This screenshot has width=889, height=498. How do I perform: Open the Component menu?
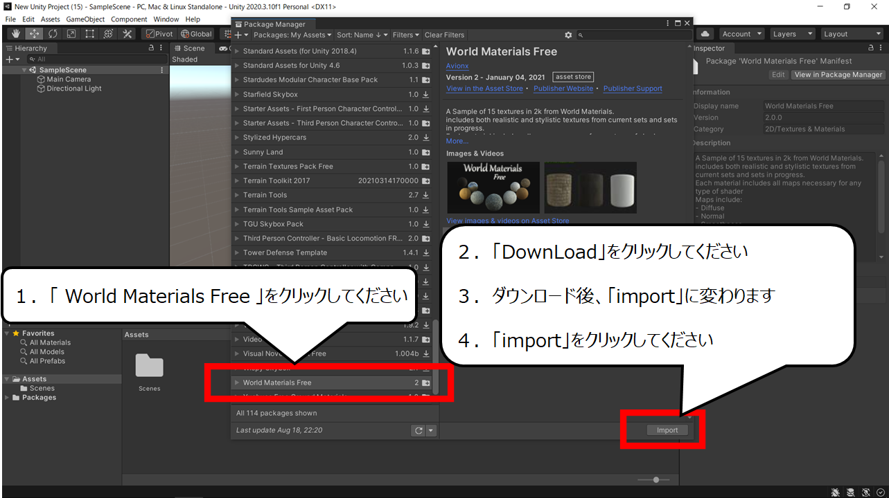point(130,19)
